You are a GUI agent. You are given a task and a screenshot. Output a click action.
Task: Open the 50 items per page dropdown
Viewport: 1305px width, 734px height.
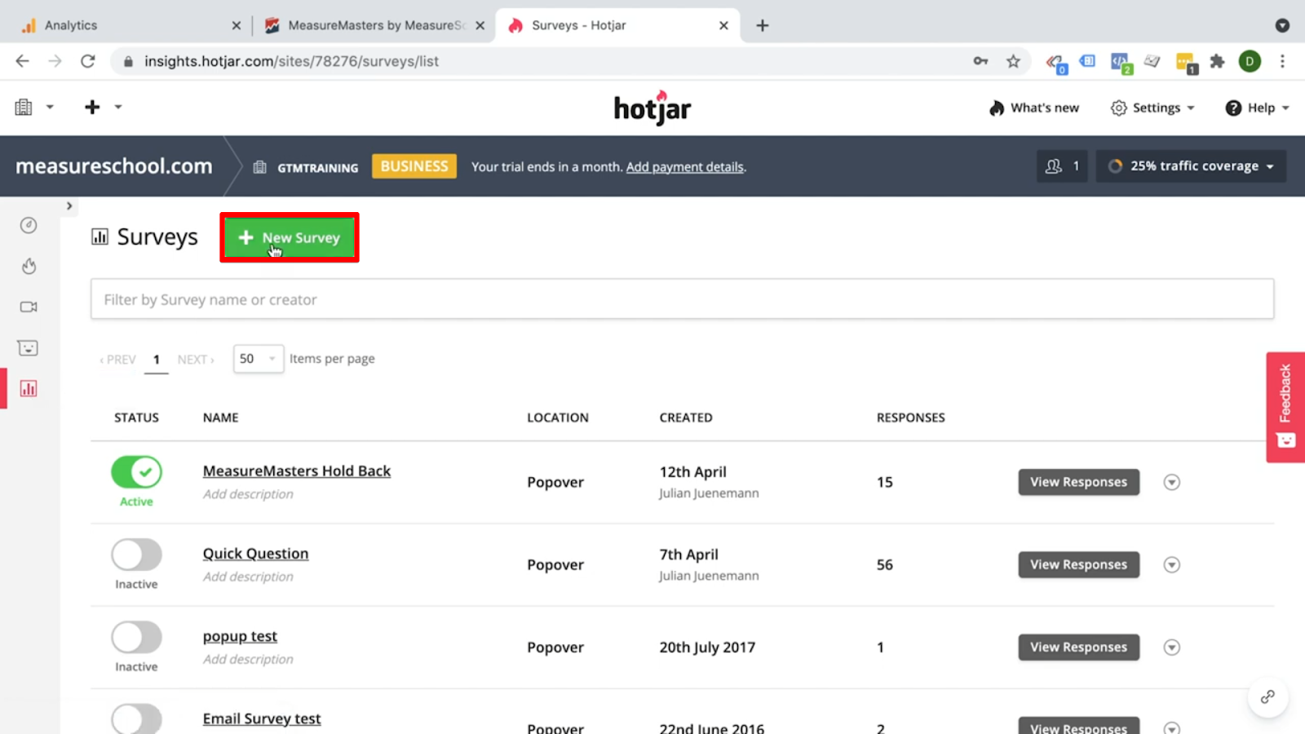(x=259, y=359)
